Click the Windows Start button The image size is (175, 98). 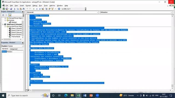click(3, 96)
